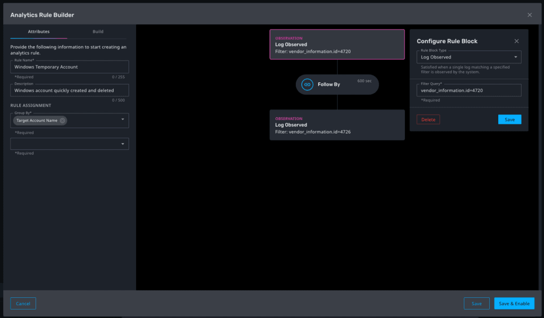Save the rule block configuration
The height and width of the screenshot is (318, 544).
(x=509, y=119)
